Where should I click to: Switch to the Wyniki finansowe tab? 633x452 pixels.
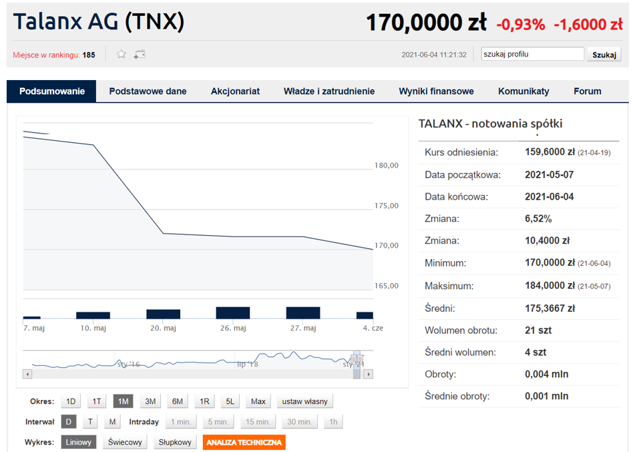[436, 91]
